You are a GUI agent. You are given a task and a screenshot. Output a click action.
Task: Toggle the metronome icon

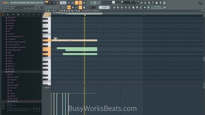click(69, 3)
